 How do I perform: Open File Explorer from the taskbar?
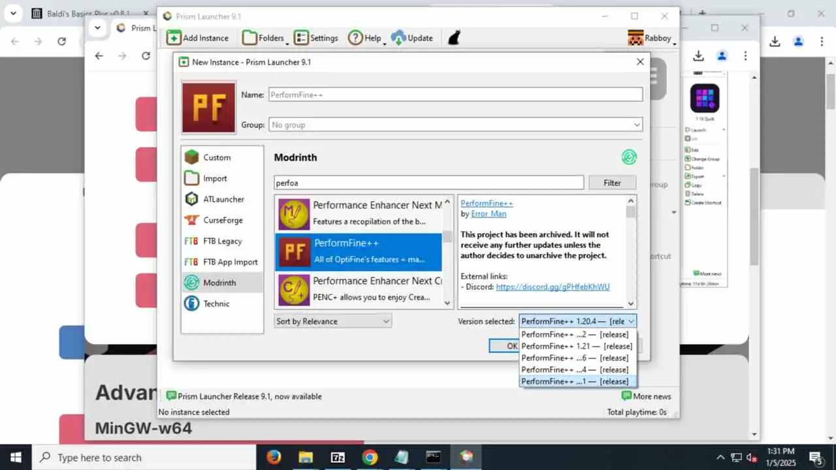tap(306, 457)
